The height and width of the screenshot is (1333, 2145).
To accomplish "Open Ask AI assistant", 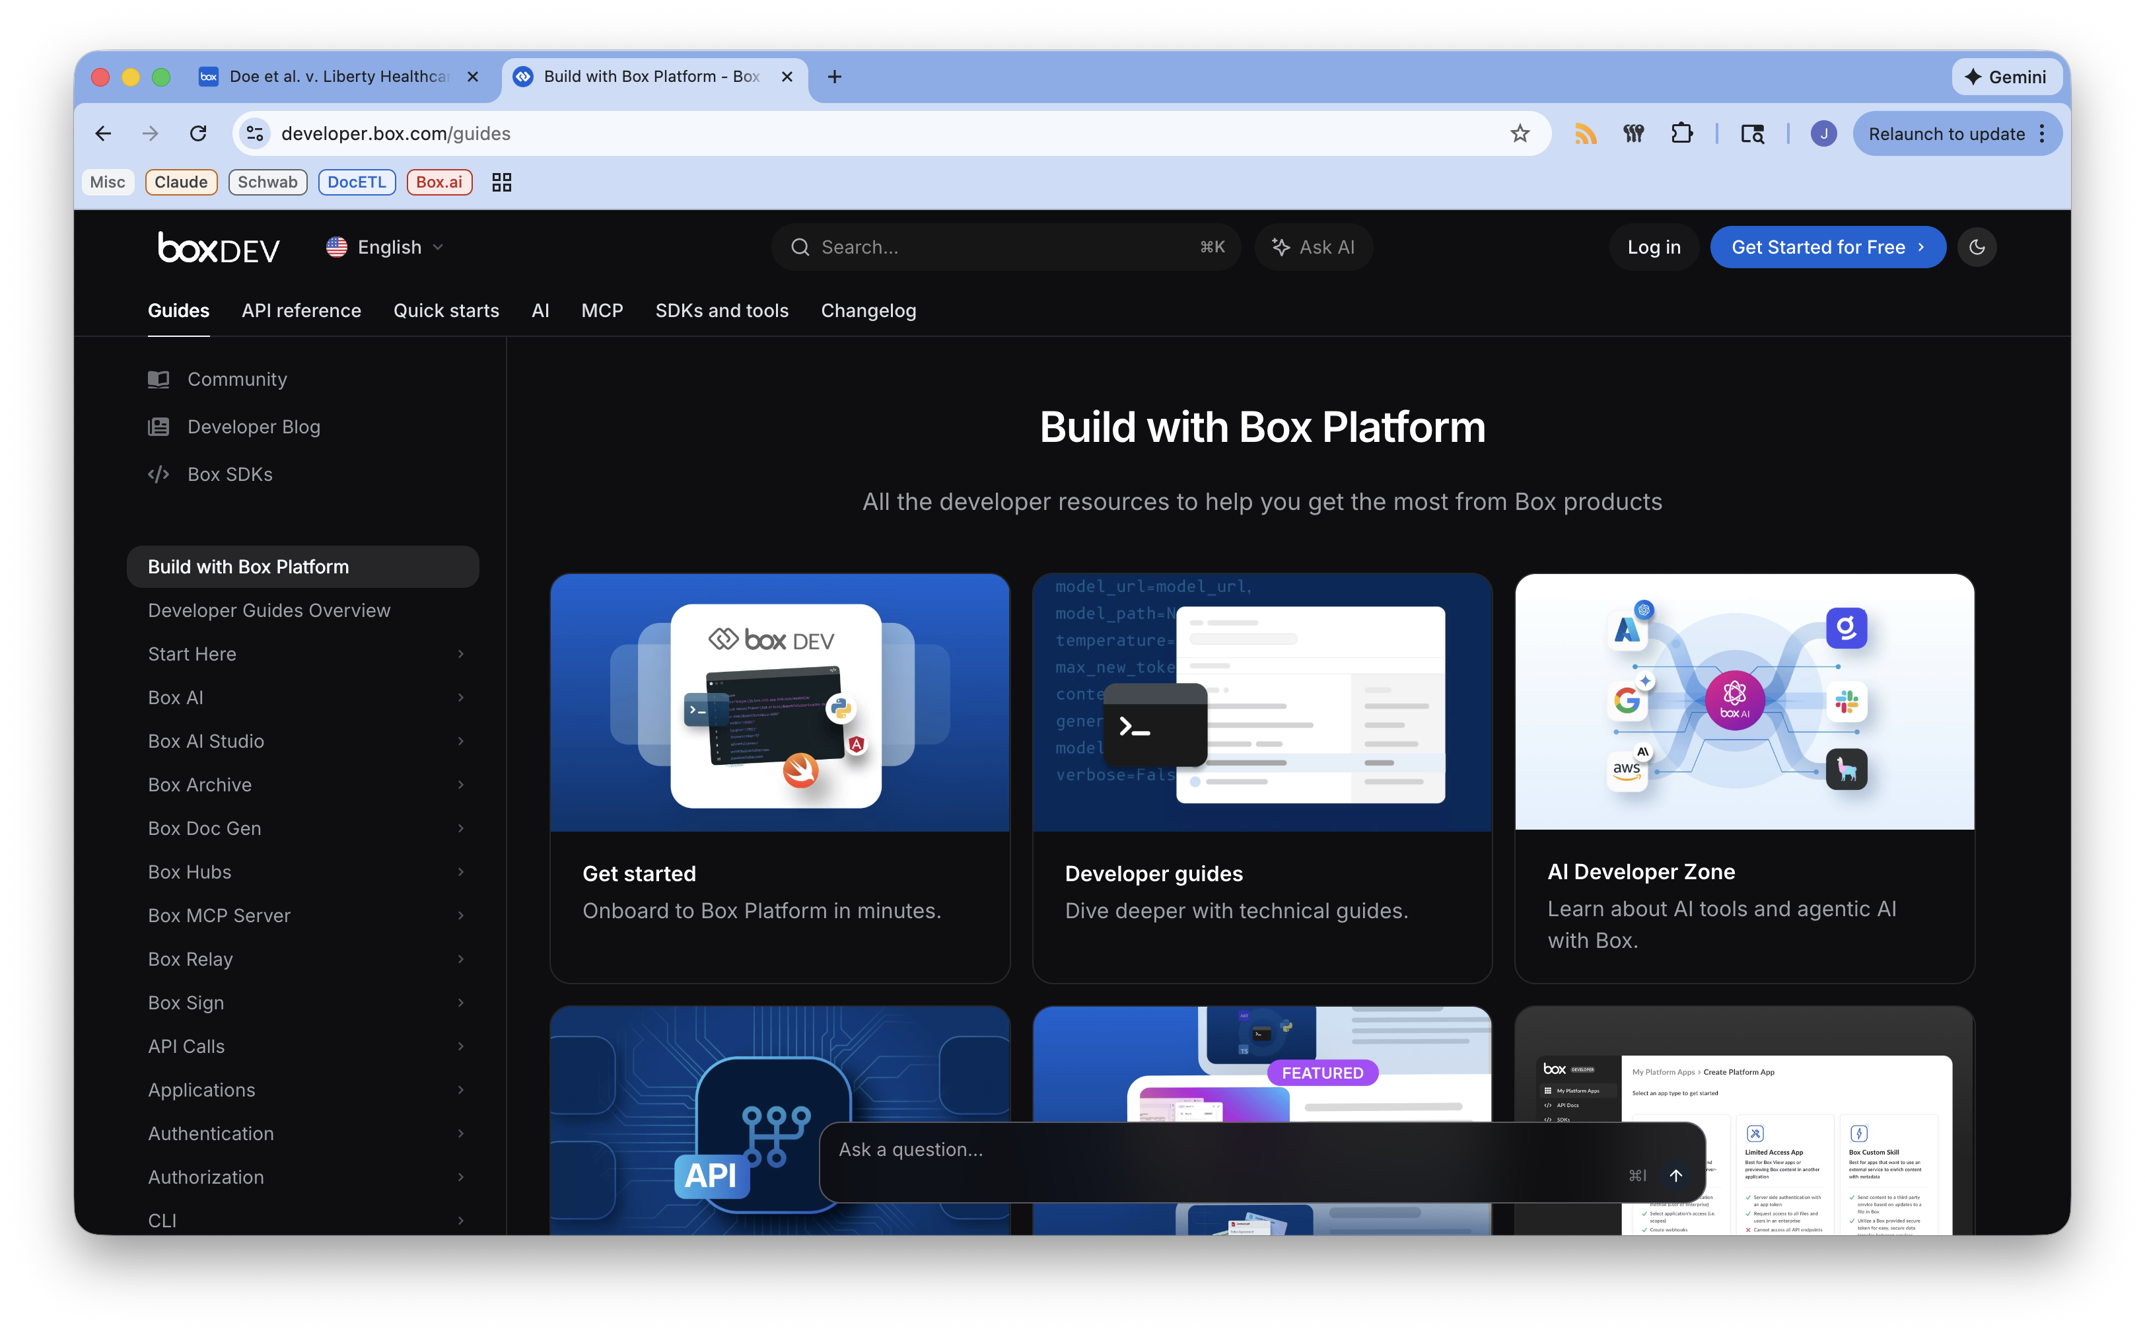I will point(1313,247).
